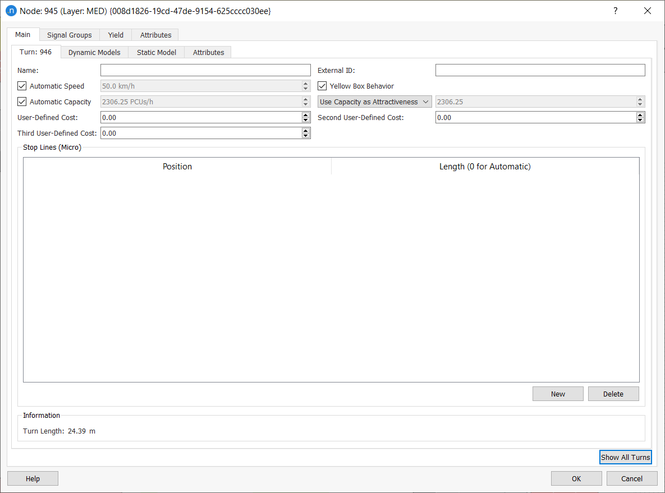This screenshot has width=665, height=493.
Task: Select the Dynamic Models tab
Action: 94,52
